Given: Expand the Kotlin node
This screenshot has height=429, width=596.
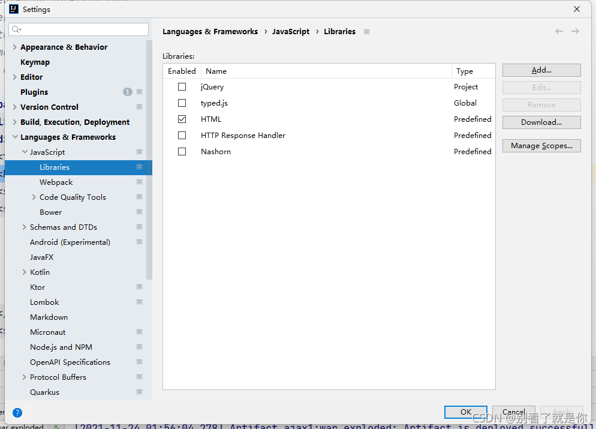Looking at the screenshot, I should pos(25,272).
